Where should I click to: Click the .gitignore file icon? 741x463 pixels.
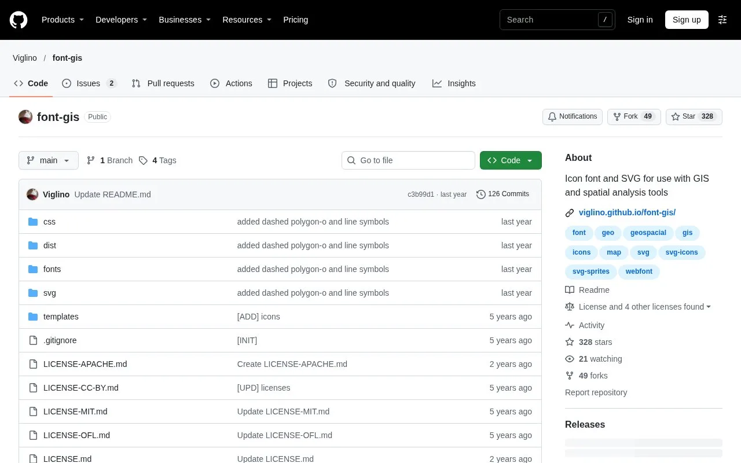point(33,340)
